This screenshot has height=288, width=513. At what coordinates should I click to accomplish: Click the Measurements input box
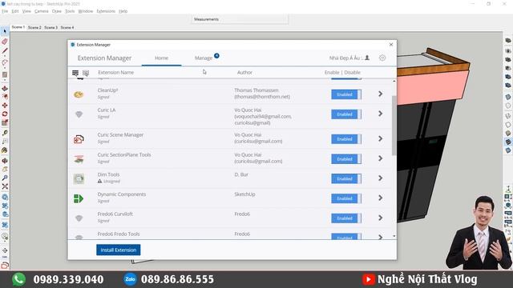pyautogui.click(x=240, y=19)
